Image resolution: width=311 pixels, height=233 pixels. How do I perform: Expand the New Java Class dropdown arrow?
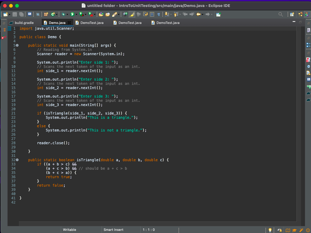(57, 15)
